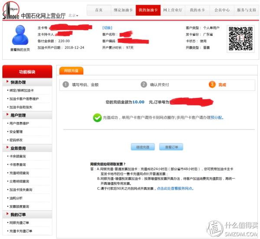The width and height of the screenshot is (260, 239).
Task: Open 交易明细查询
Action: tap(19, 181)
